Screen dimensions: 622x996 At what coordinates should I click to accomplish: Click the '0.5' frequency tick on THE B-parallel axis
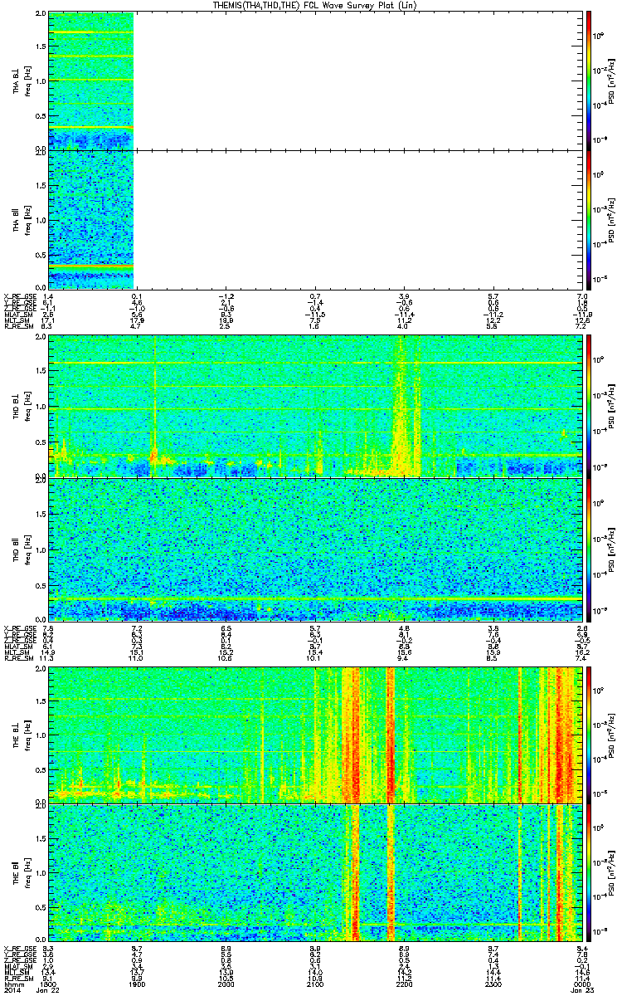point(41,910)
